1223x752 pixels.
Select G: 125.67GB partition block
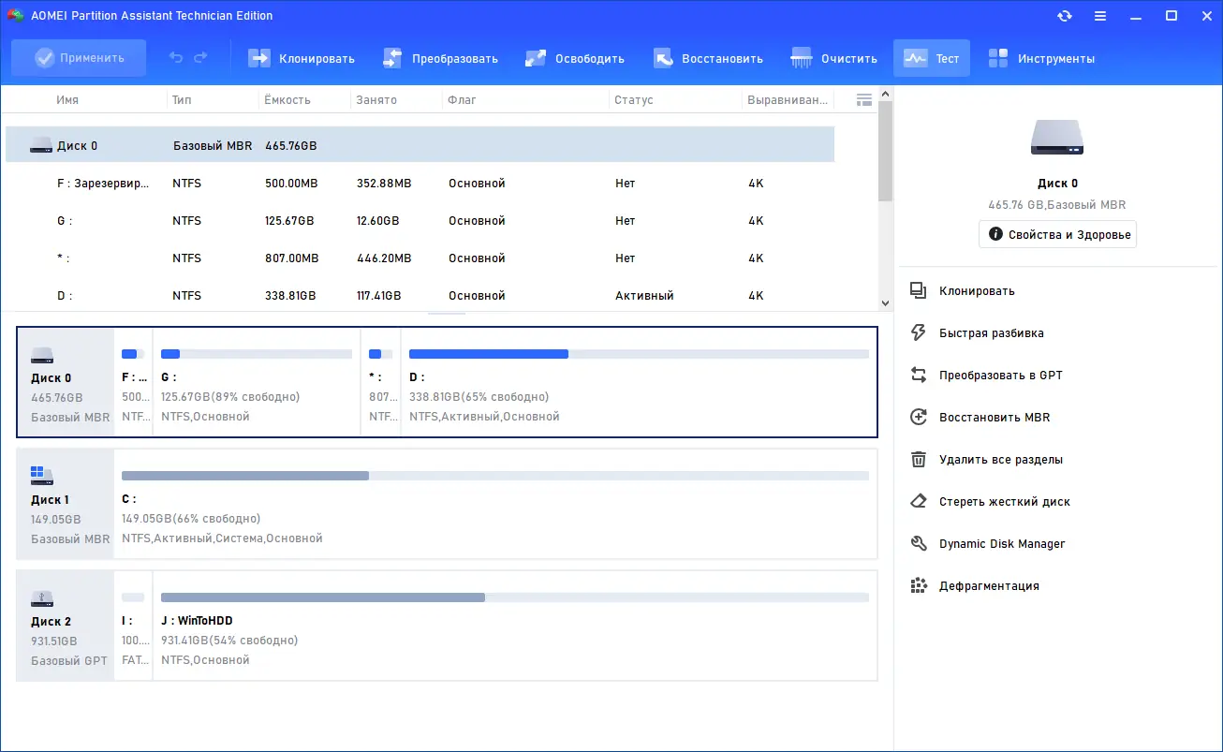(257, 381)
